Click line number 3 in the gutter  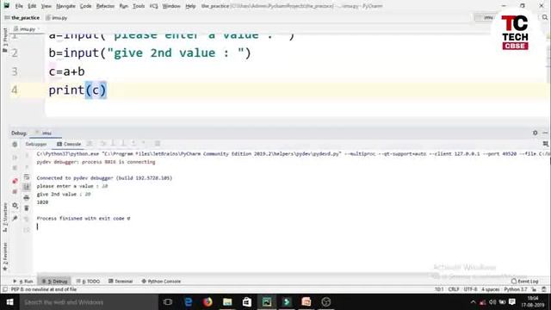[x=15, y=71]
